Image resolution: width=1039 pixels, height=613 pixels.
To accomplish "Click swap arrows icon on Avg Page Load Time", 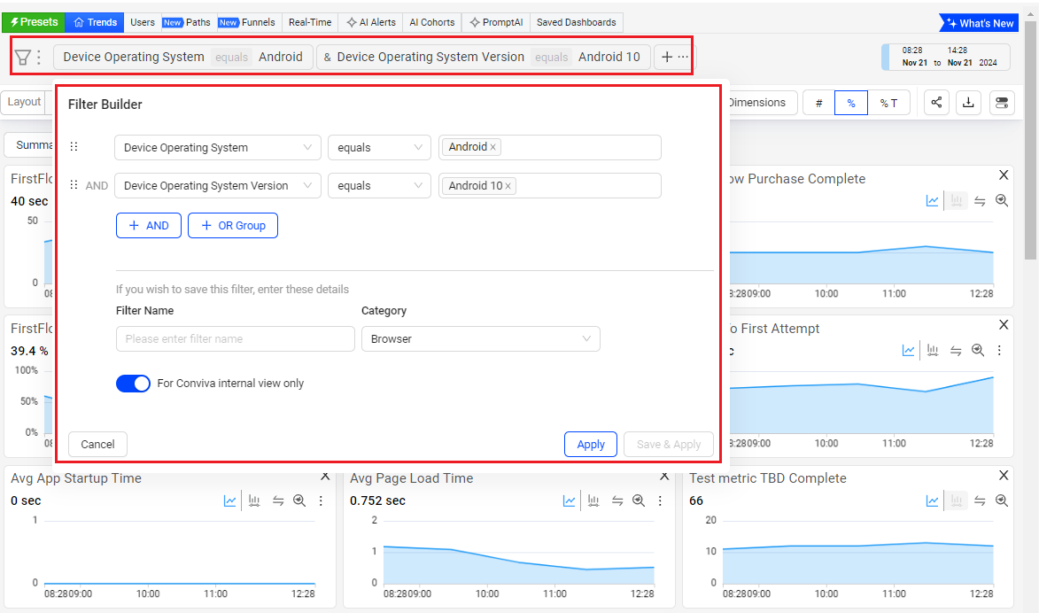I will tap(616, 500).
